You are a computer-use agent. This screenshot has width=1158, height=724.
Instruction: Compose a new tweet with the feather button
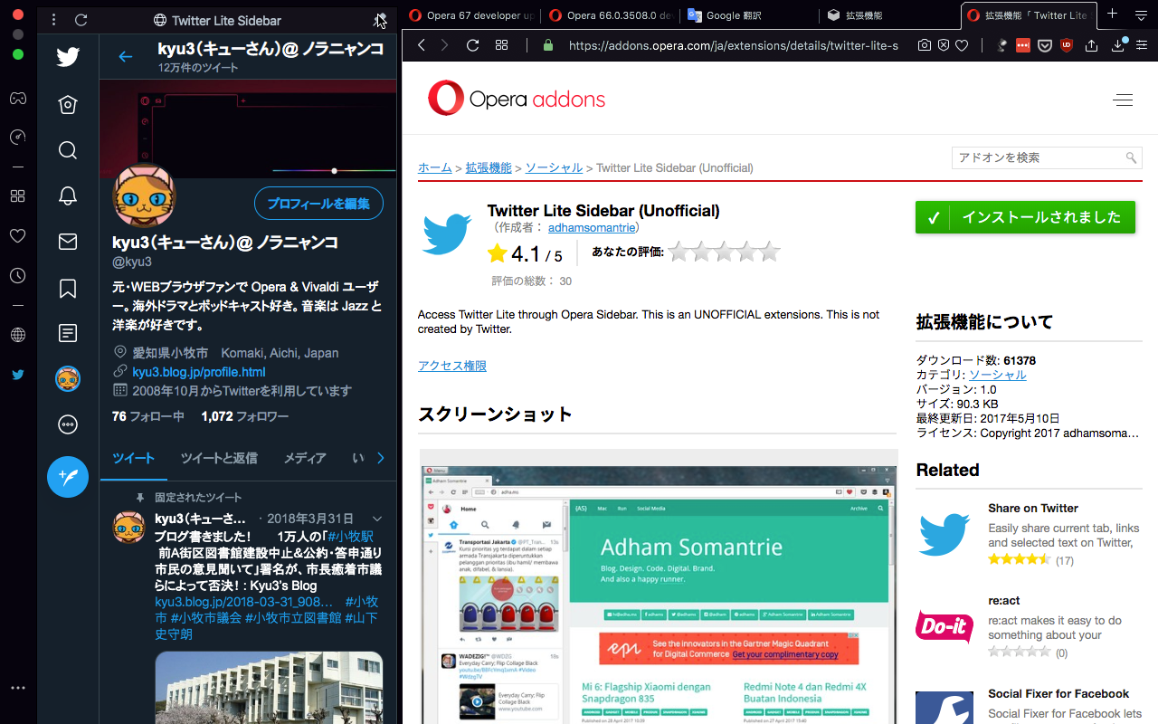[x=68, y=476]
